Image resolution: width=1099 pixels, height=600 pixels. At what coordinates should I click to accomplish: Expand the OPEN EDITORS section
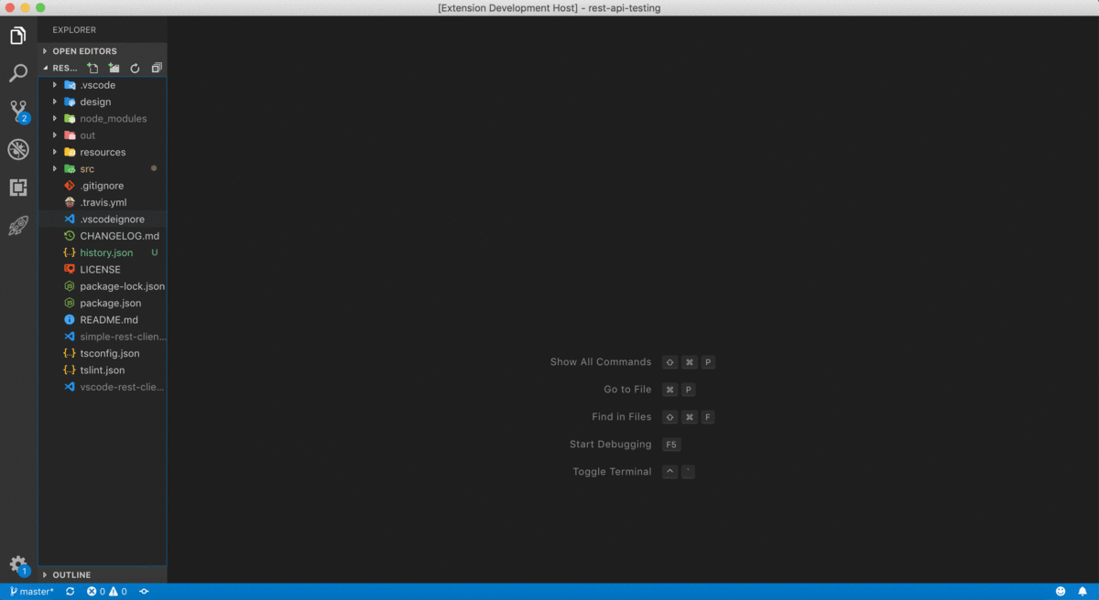103,51
